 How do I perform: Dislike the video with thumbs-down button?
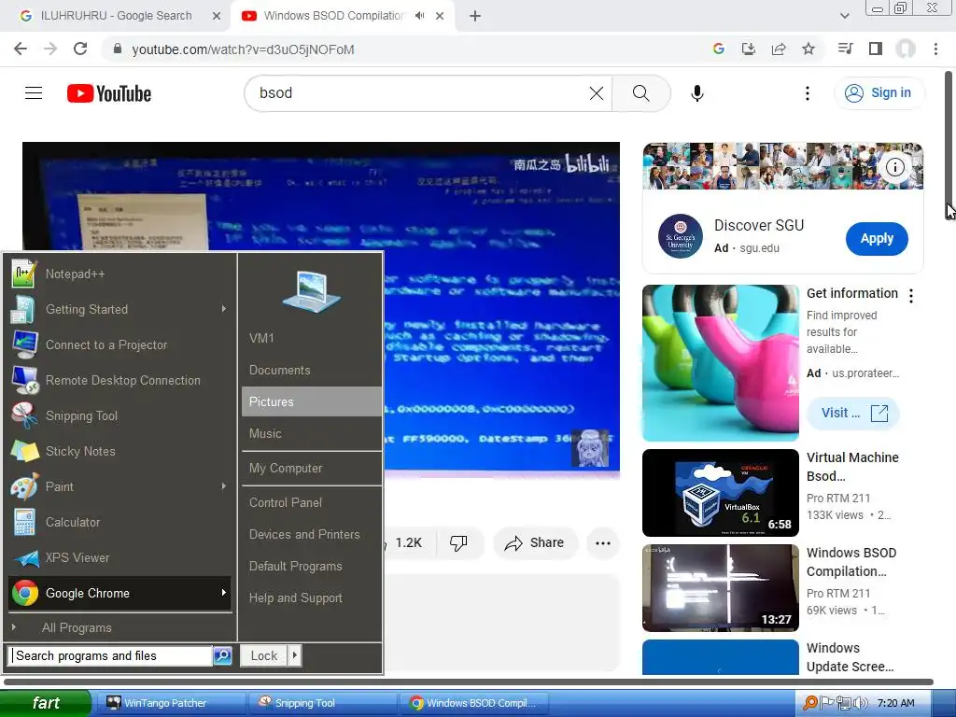[x=458, y=542]
